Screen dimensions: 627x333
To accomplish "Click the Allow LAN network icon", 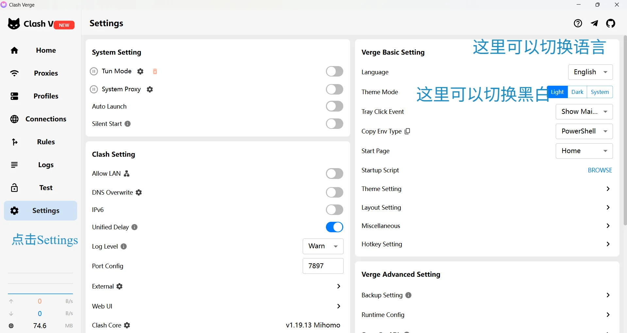I will 127,174.
